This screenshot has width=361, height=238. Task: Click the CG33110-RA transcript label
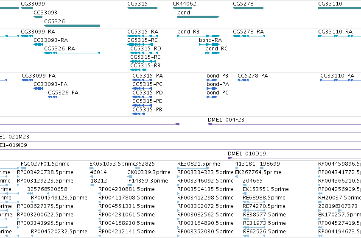(x=335, y=32)
